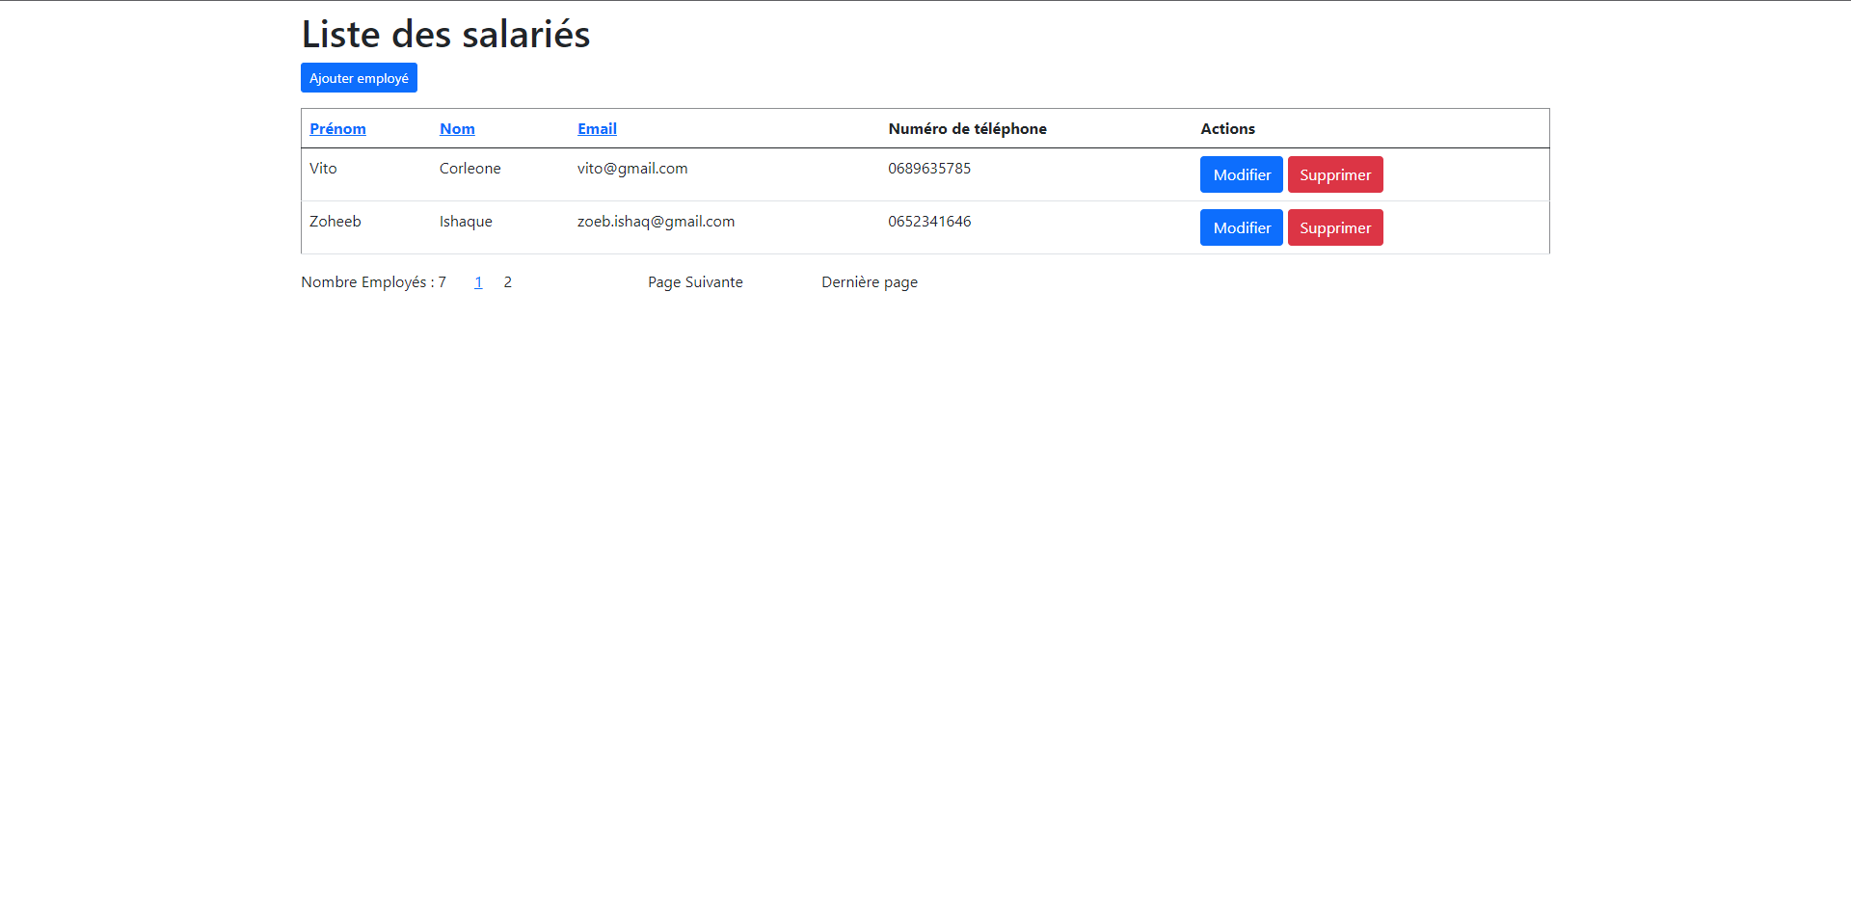Screen dimensions: 1851x904
Task: Click the Nombre Employés count text
Action: click(x=373, y=282)
